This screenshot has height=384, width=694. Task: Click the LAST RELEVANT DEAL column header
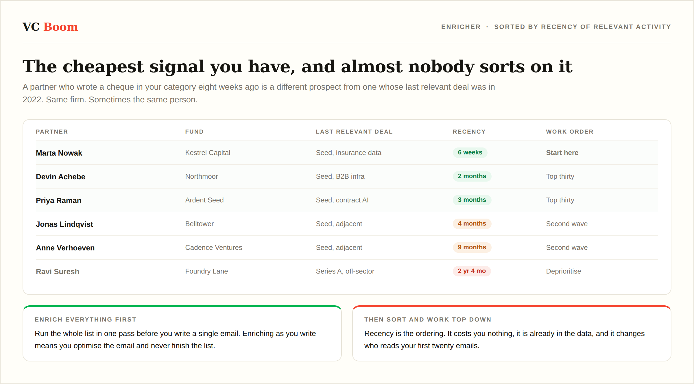click(354, 132)
